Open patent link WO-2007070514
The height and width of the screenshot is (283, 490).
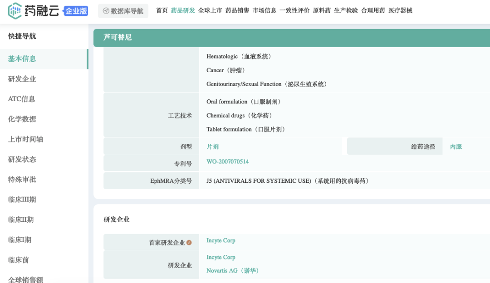coord(227,162)
